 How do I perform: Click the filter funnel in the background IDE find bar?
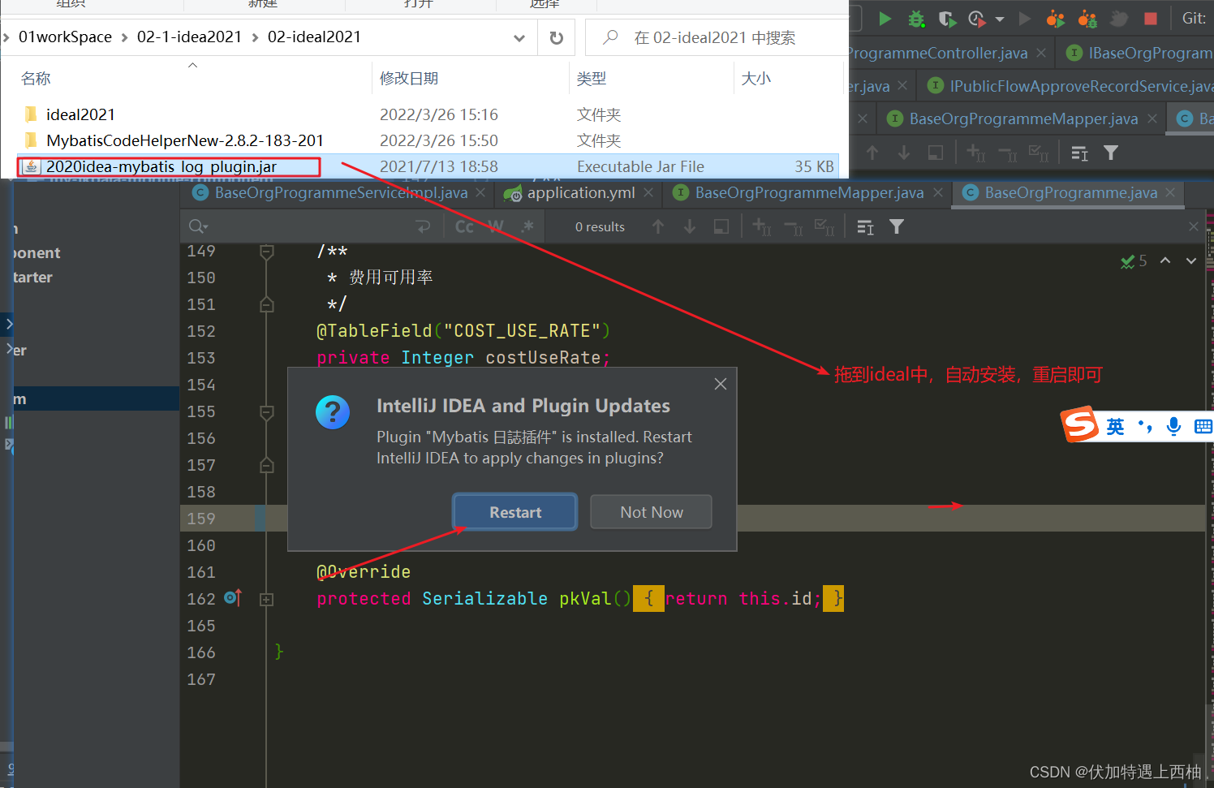[1111, 153]
